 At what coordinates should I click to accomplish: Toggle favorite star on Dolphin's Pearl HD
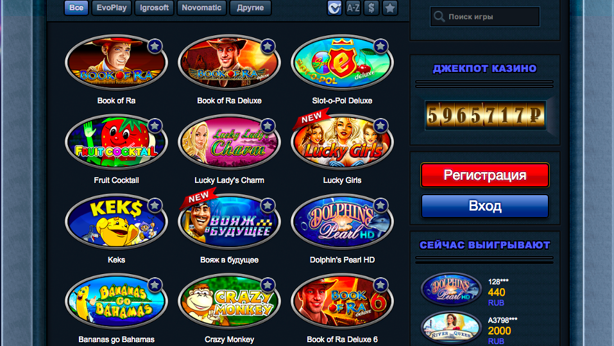click(380, 205)
